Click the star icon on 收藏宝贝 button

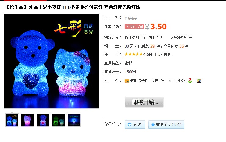tap(153, 125)
